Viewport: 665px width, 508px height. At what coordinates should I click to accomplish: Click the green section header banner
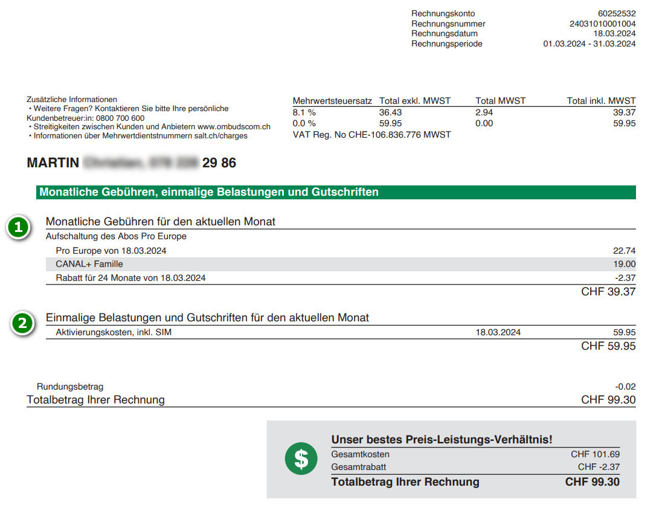pyautogui.click(x=335, y=192)
